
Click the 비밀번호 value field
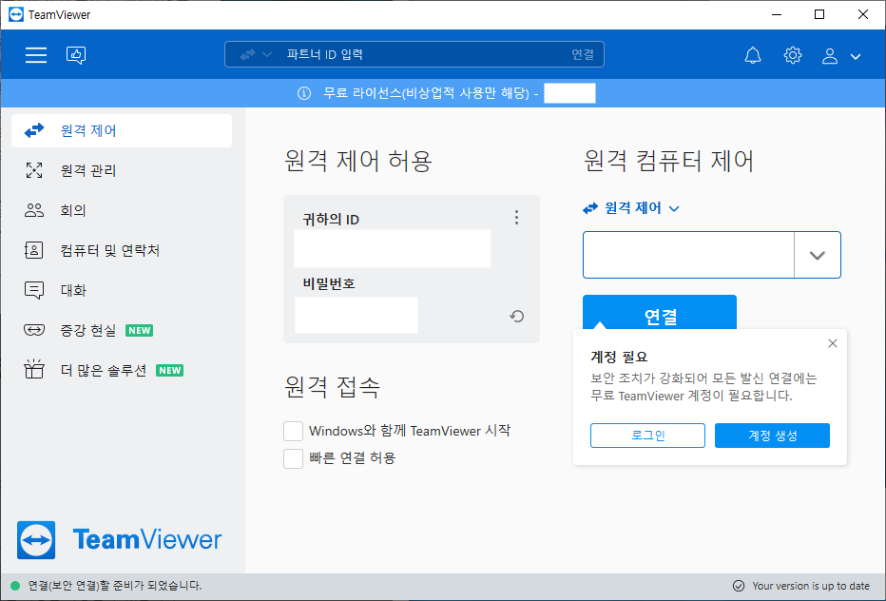click(356, 315)
